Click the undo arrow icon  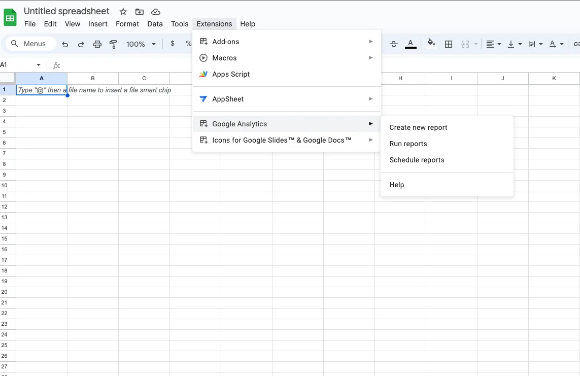pyautogui.click(x=65, y=44)
